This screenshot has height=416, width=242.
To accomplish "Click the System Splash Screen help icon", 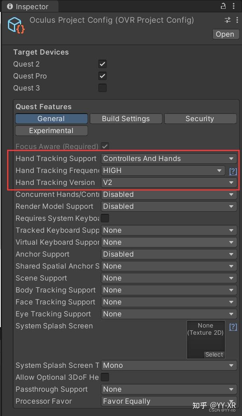I will tap(233, 326).
